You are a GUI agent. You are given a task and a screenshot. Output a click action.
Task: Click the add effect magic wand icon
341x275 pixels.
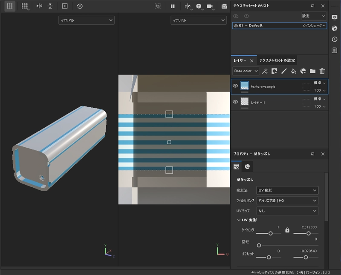tap(265, 71)
